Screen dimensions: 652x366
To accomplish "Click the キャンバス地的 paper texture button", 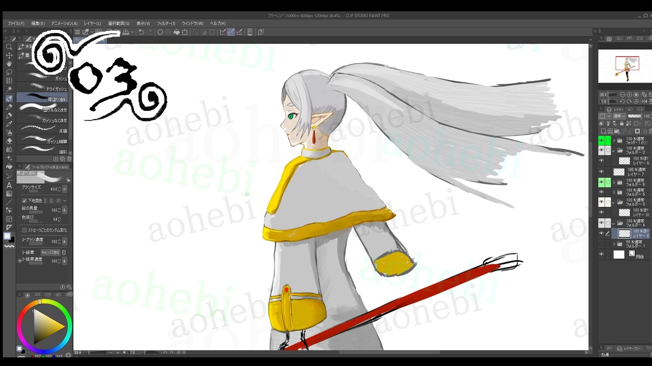I will click(50, 252).
